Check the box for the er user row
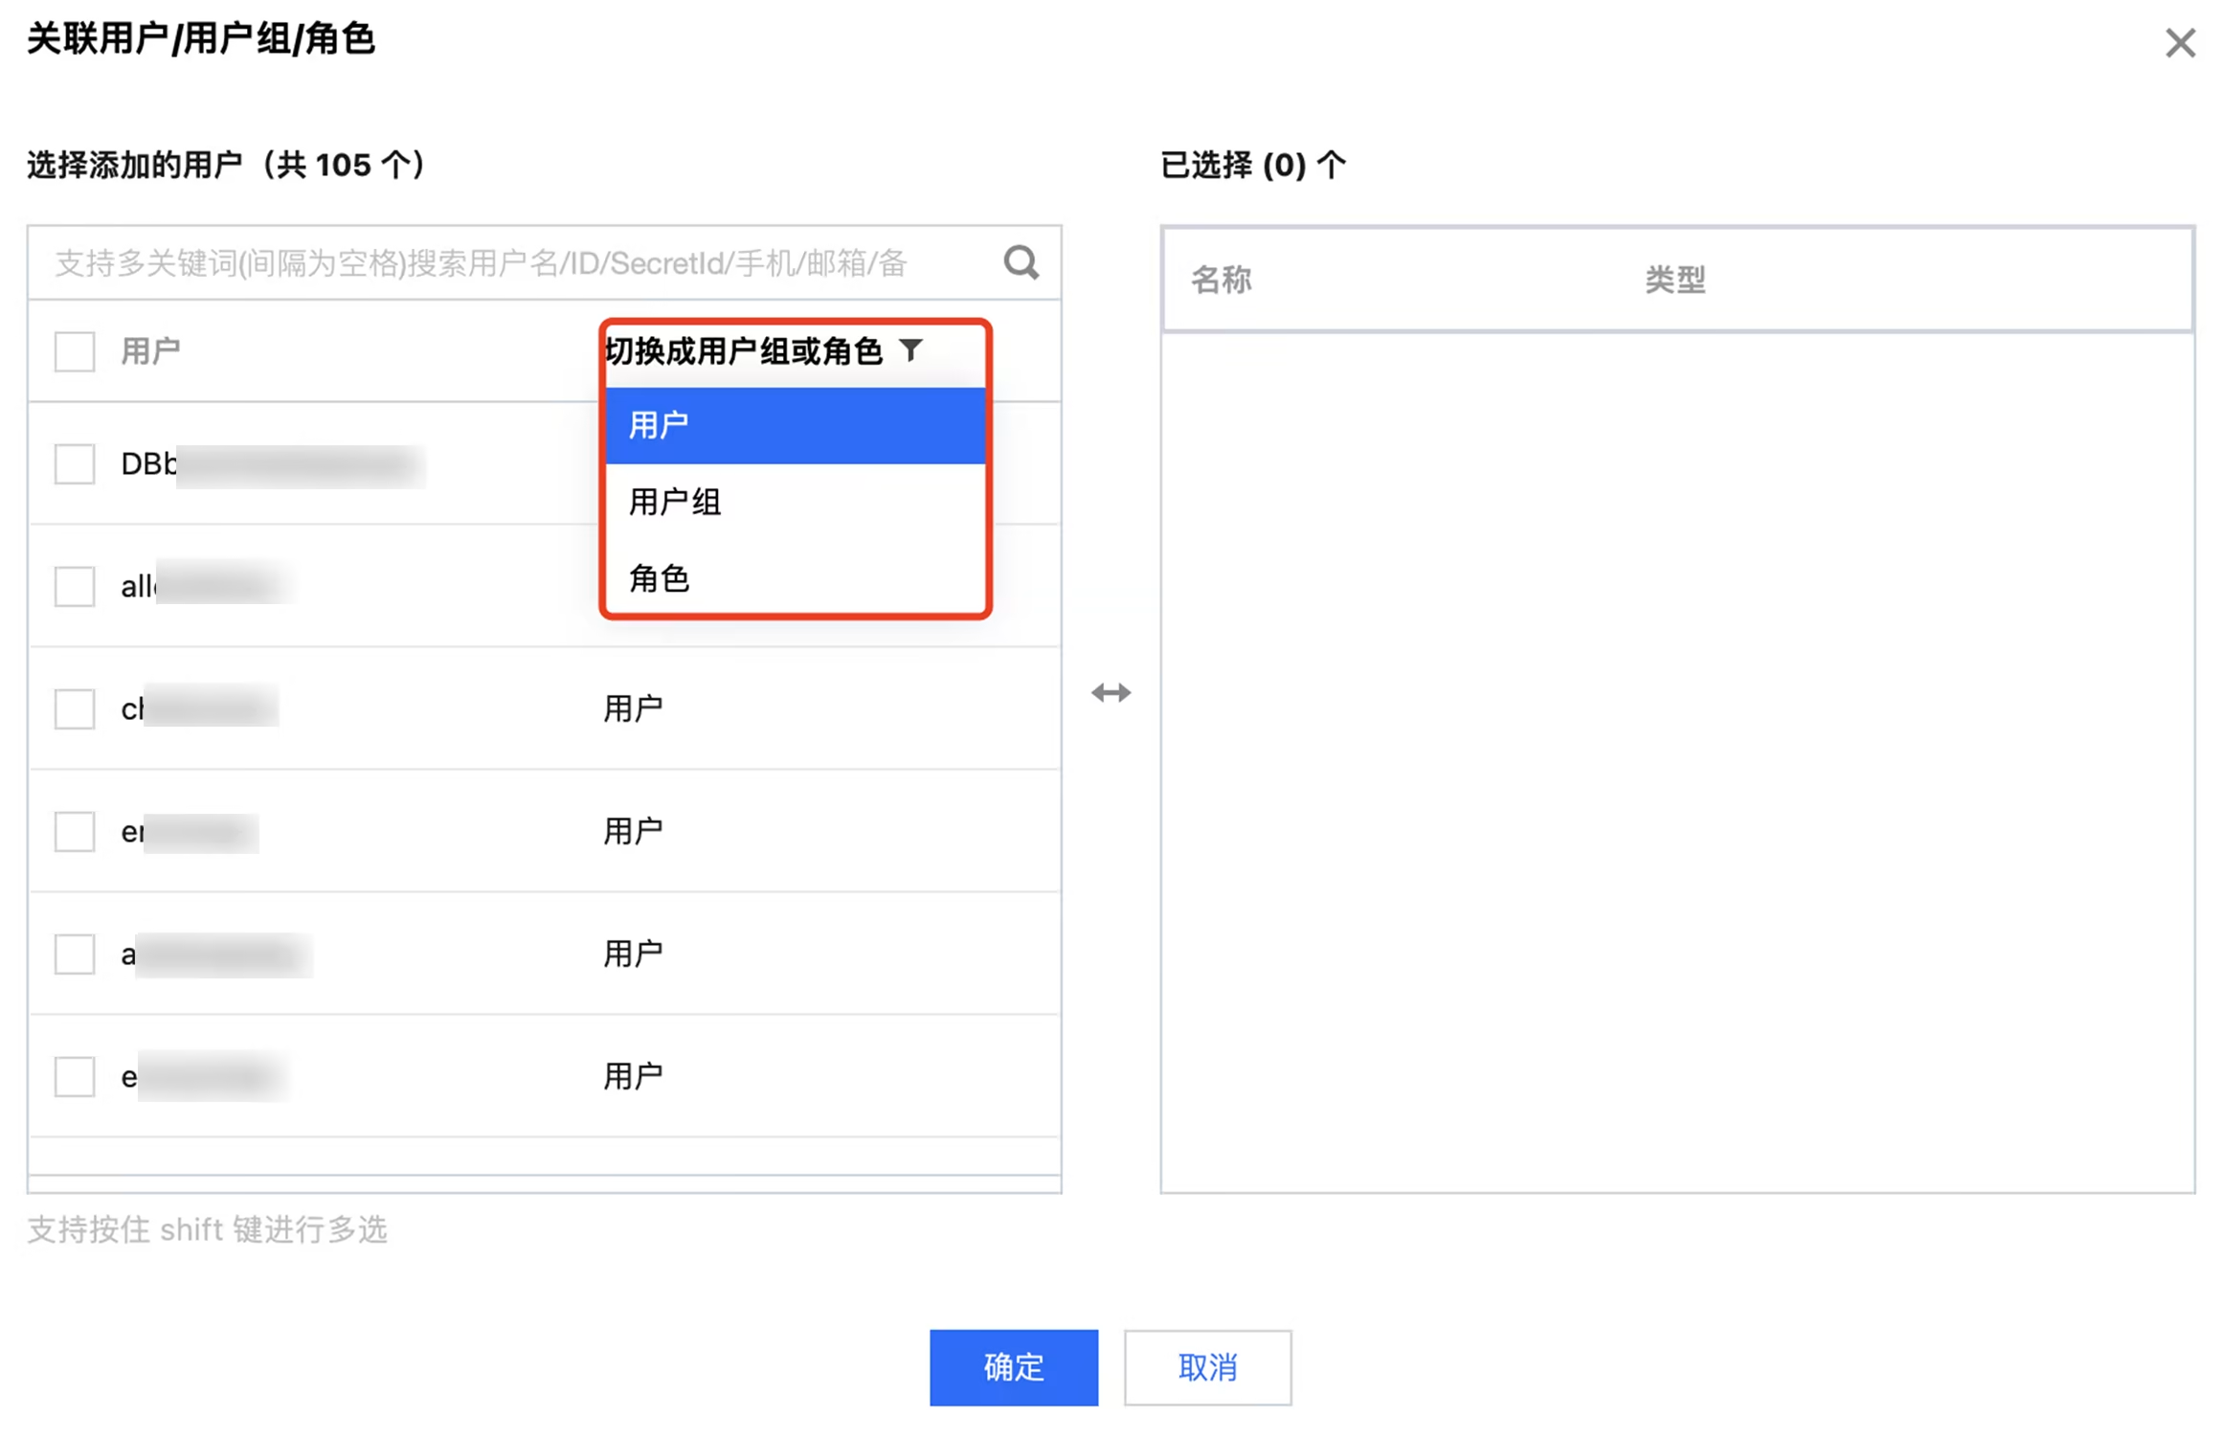The width and height of the screenshot is (2222, 1438). (x=75, y=831)
